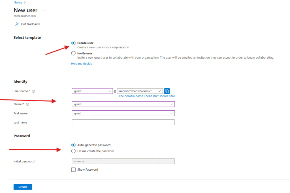Viewport: 290px width, 193px height.
Task: Expand the microbrother365 domain dropdown
Action: tap(140, 91)
